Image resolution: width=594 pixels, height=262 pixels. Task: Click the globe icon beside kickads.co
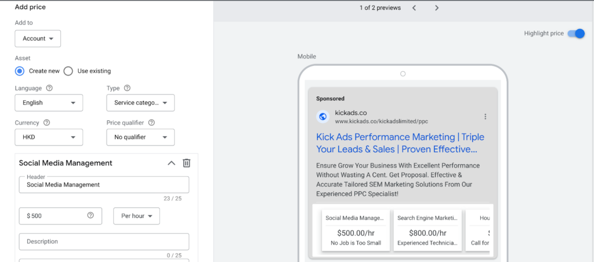point(323,117)
